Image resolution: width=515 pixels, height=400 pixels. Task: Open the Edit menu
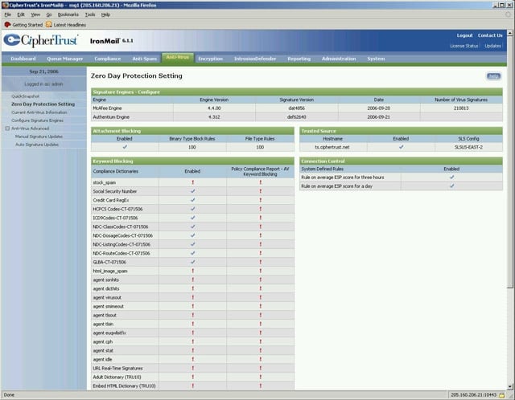[21, 14]
